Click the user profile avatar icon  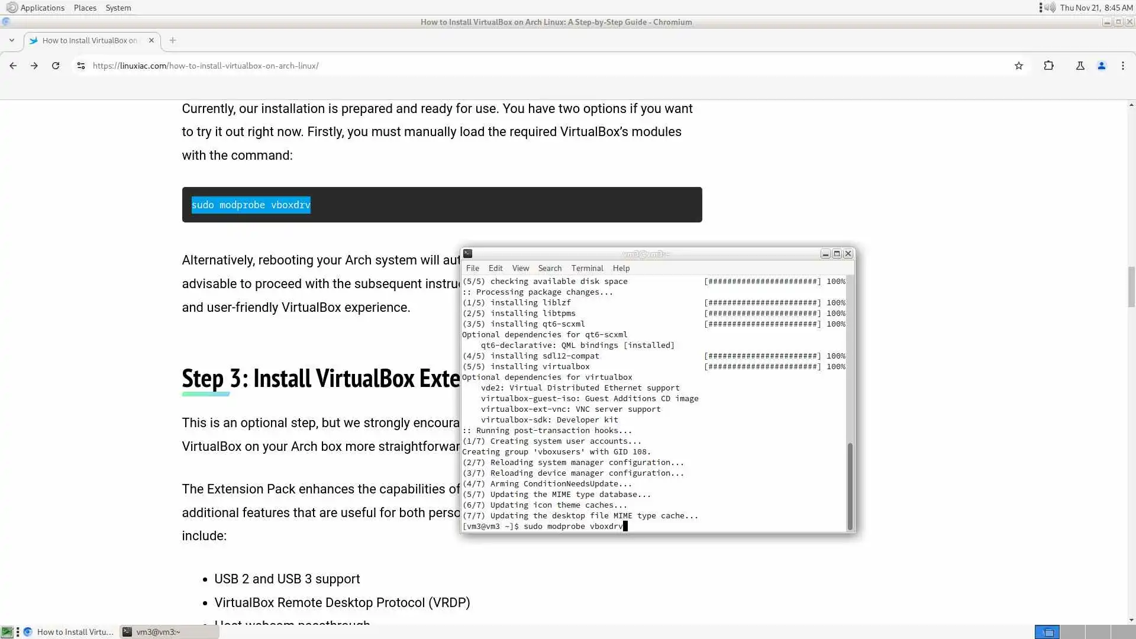click(1101, 66)
